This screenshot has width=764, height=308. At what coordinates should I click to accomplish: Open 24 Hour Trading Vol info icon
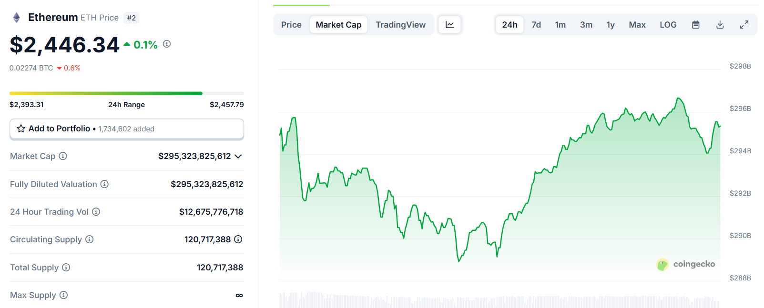pos(96,212)
